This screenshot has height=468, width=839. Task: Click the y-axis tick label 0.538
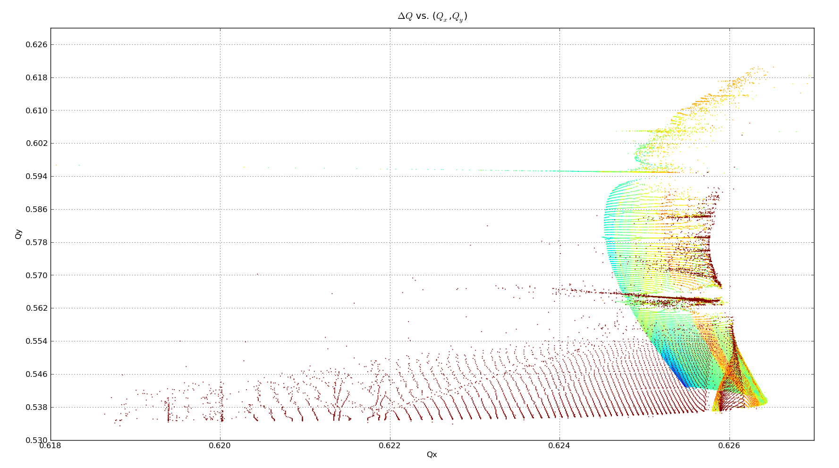(x=36, y=408)
